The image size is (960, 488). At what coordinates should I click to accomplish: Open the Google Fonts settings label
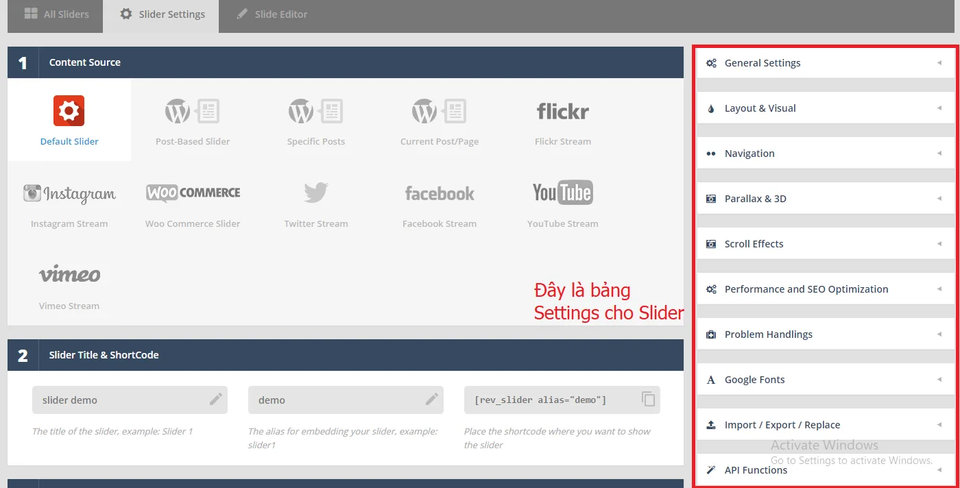tap(755, 380)
